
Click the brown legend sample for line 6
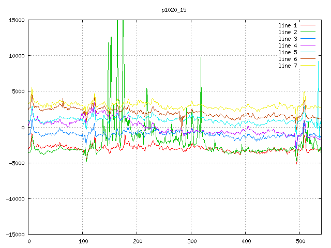click(x=308, y=58)
